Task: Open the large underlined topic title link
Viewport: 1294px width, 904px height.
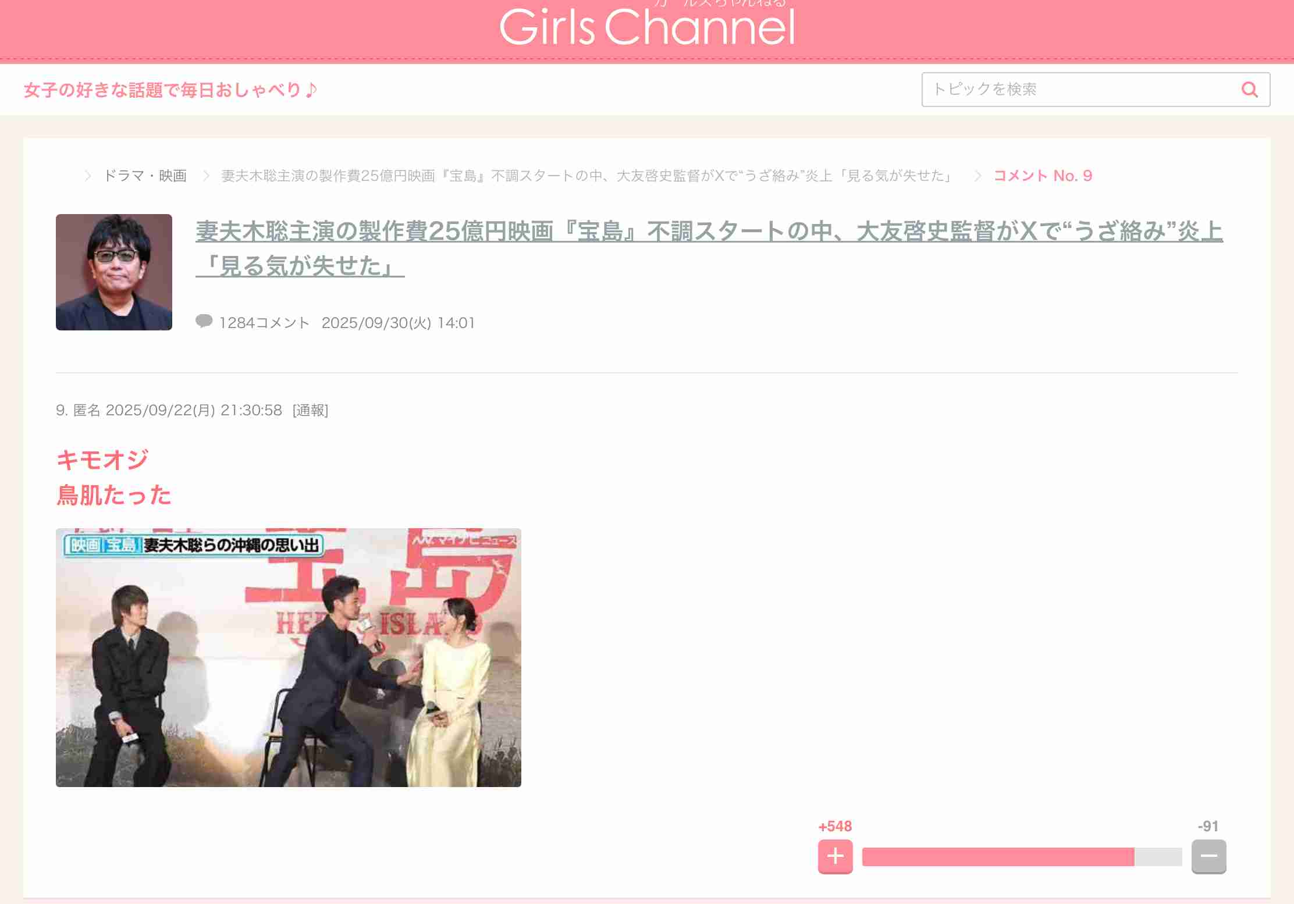Action: tap(709, 232)
